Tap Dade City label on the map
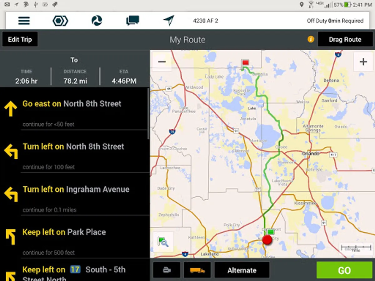The height and width of the screenshot is (281, 375). point(166,188)
